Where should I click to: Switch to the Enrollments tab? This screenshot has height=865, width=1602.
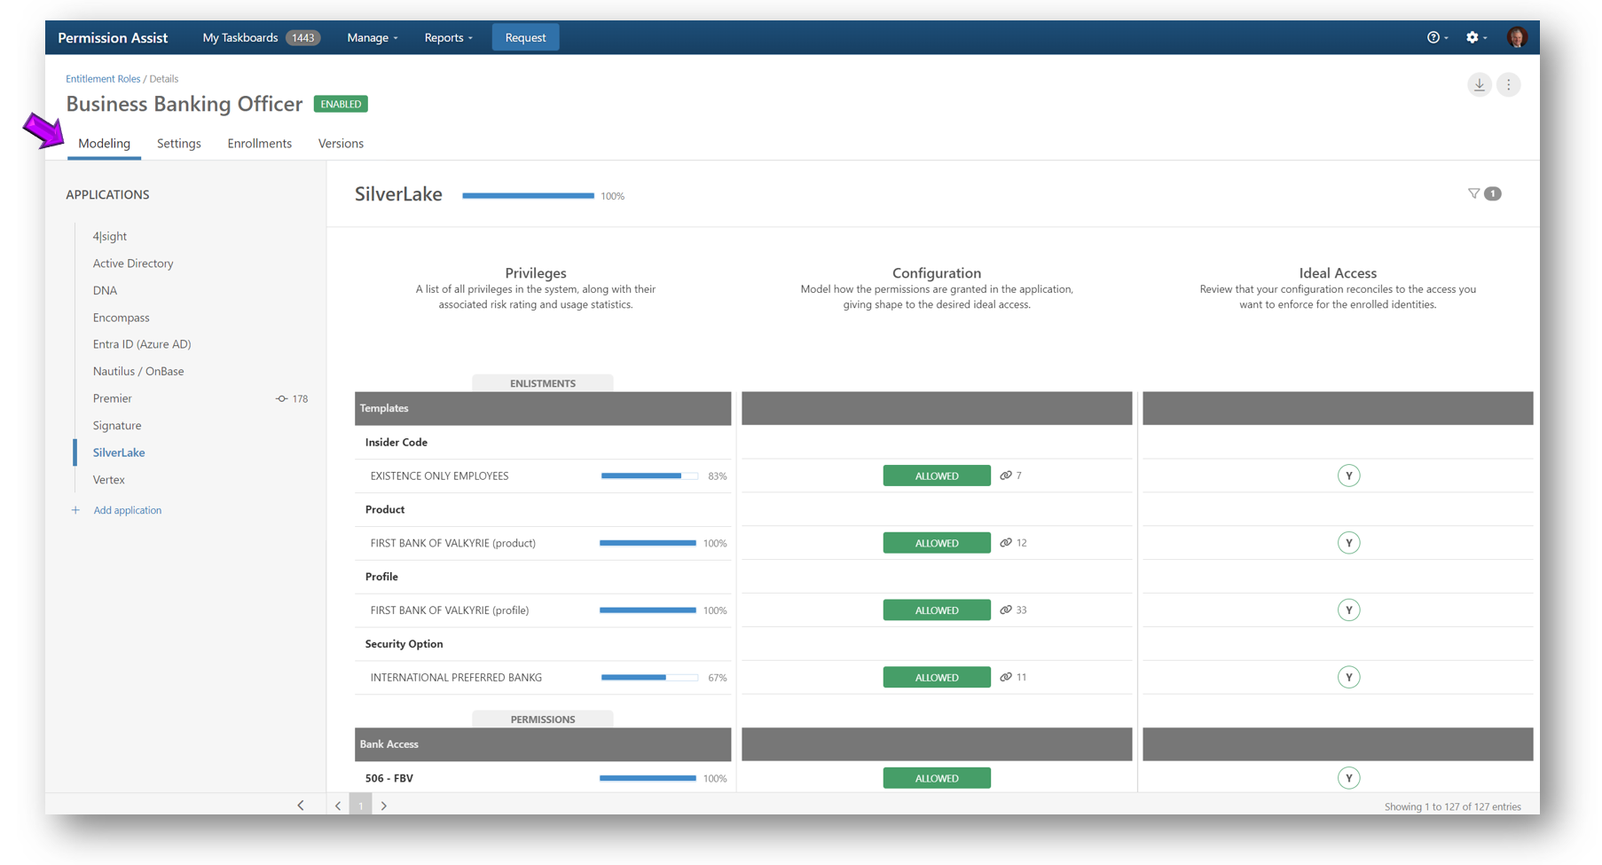pos(259,144)
